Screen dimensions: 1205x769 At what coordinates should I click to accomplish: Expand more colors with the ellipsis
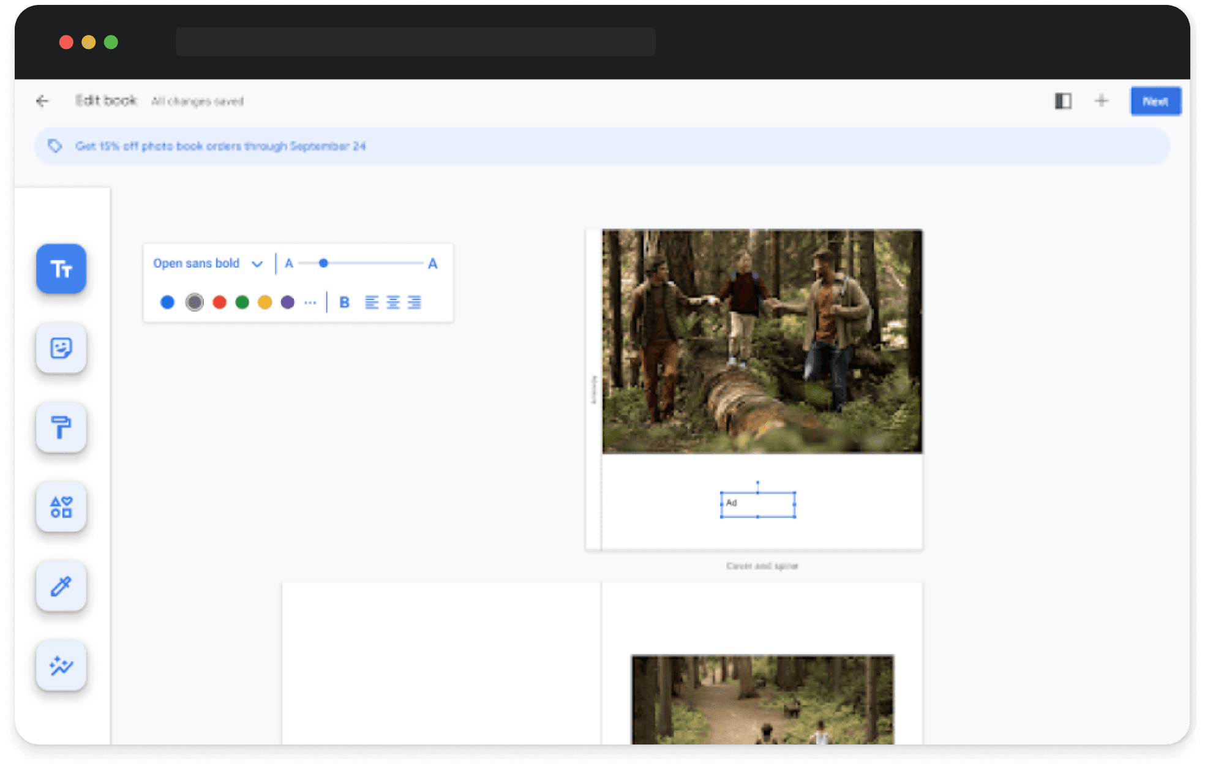[x=310, y=302]
